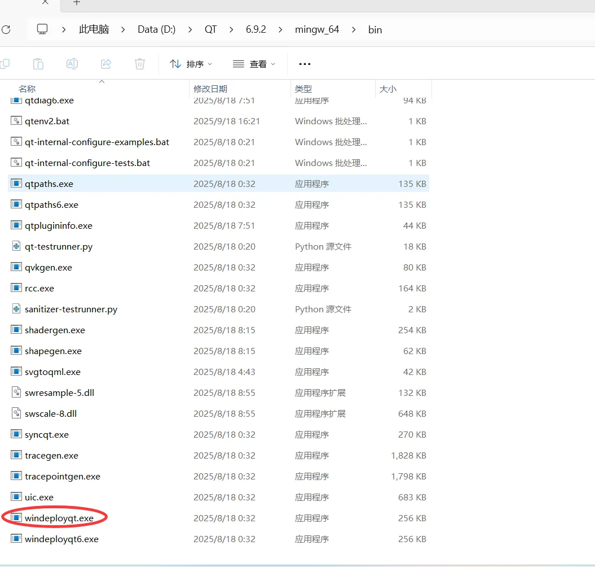Go to mingw_64 folder breadcrumb

click(x=317, y=29)
